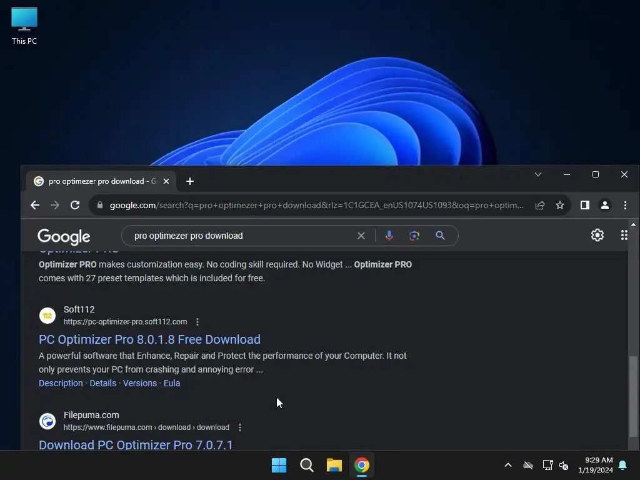640x480 pixels.
Task: Open Google apps grid
Action: tap(624, 235)
